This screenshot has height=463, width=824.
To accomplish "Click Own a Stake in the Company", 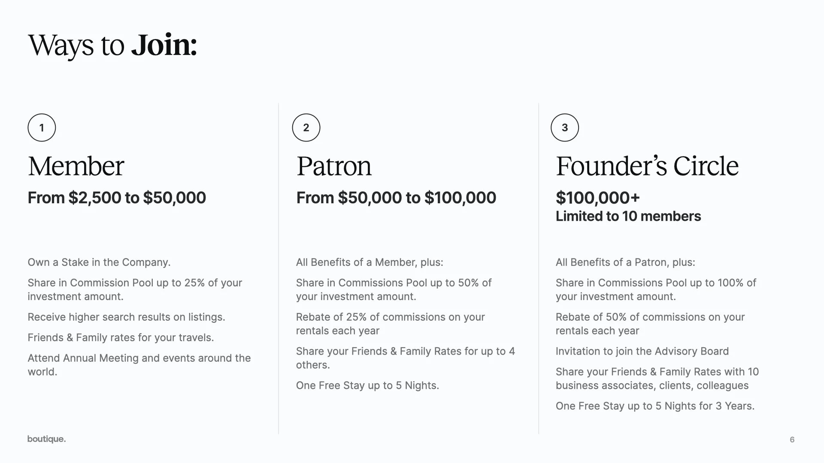I will [99, 262].
